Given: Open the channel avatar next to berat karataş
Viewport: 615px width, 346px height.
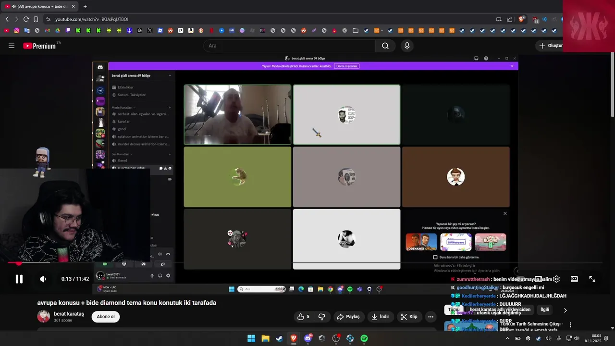Looking at the screenshot, I should (44, 316).
